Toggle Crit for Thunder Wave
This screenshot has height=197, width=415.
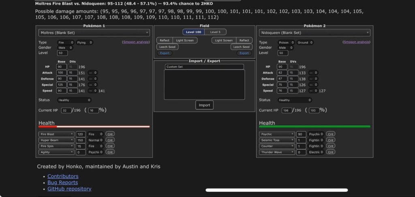pos(331,152)
